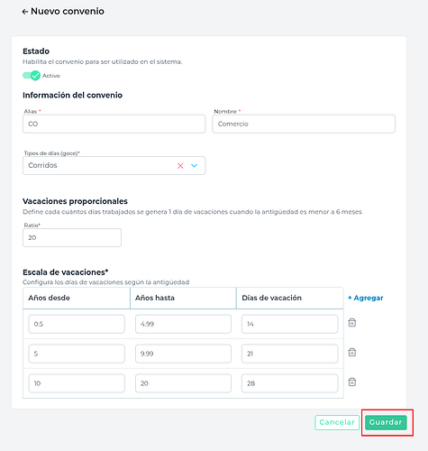Clear the Corridos selection with the X
This screenshot has height=451, width=428.
tap(180, 166)
